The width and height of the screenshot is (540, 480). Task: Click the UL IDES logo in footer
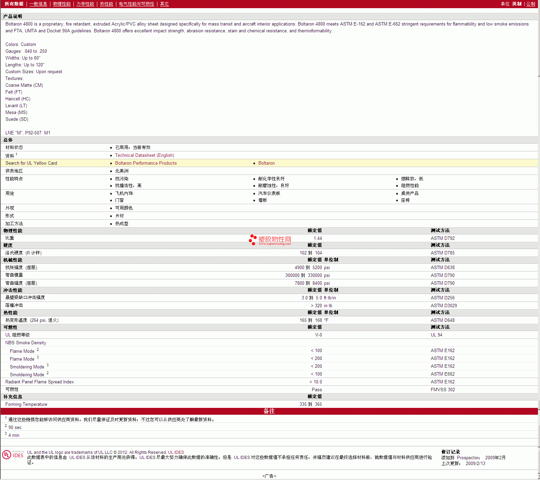(13, 455)
